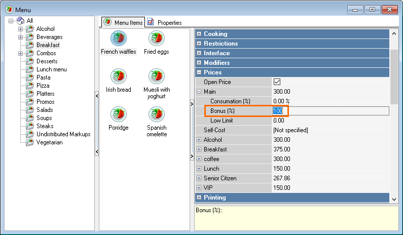The width and height of the screenshot is (403, 235).
Task: Select the French waffles menu item icon
Action: click(x=119, y=38)
